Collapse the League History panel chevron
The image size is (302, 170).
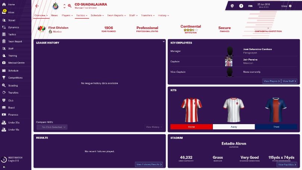pyautogui.click(x=164, y=41)
